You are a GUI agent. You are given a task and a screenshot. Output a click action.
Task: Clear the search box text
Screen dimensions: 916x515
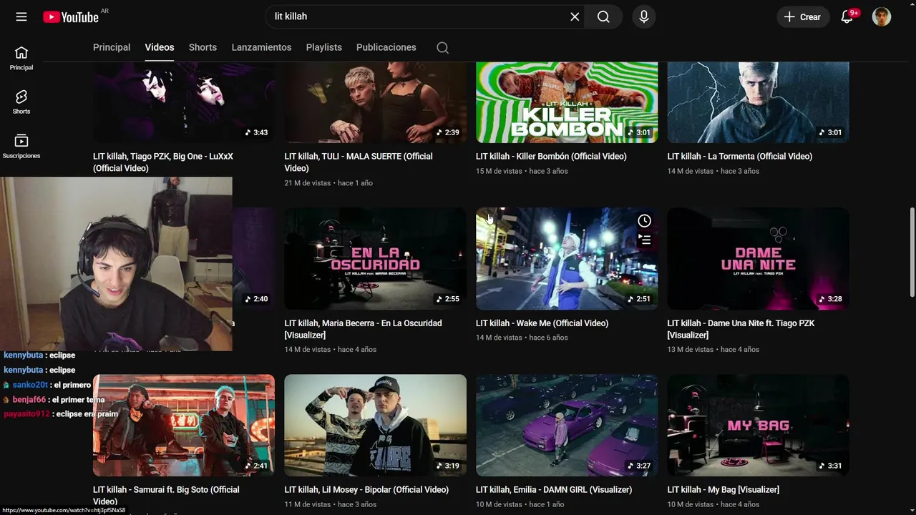pos(575,16)
